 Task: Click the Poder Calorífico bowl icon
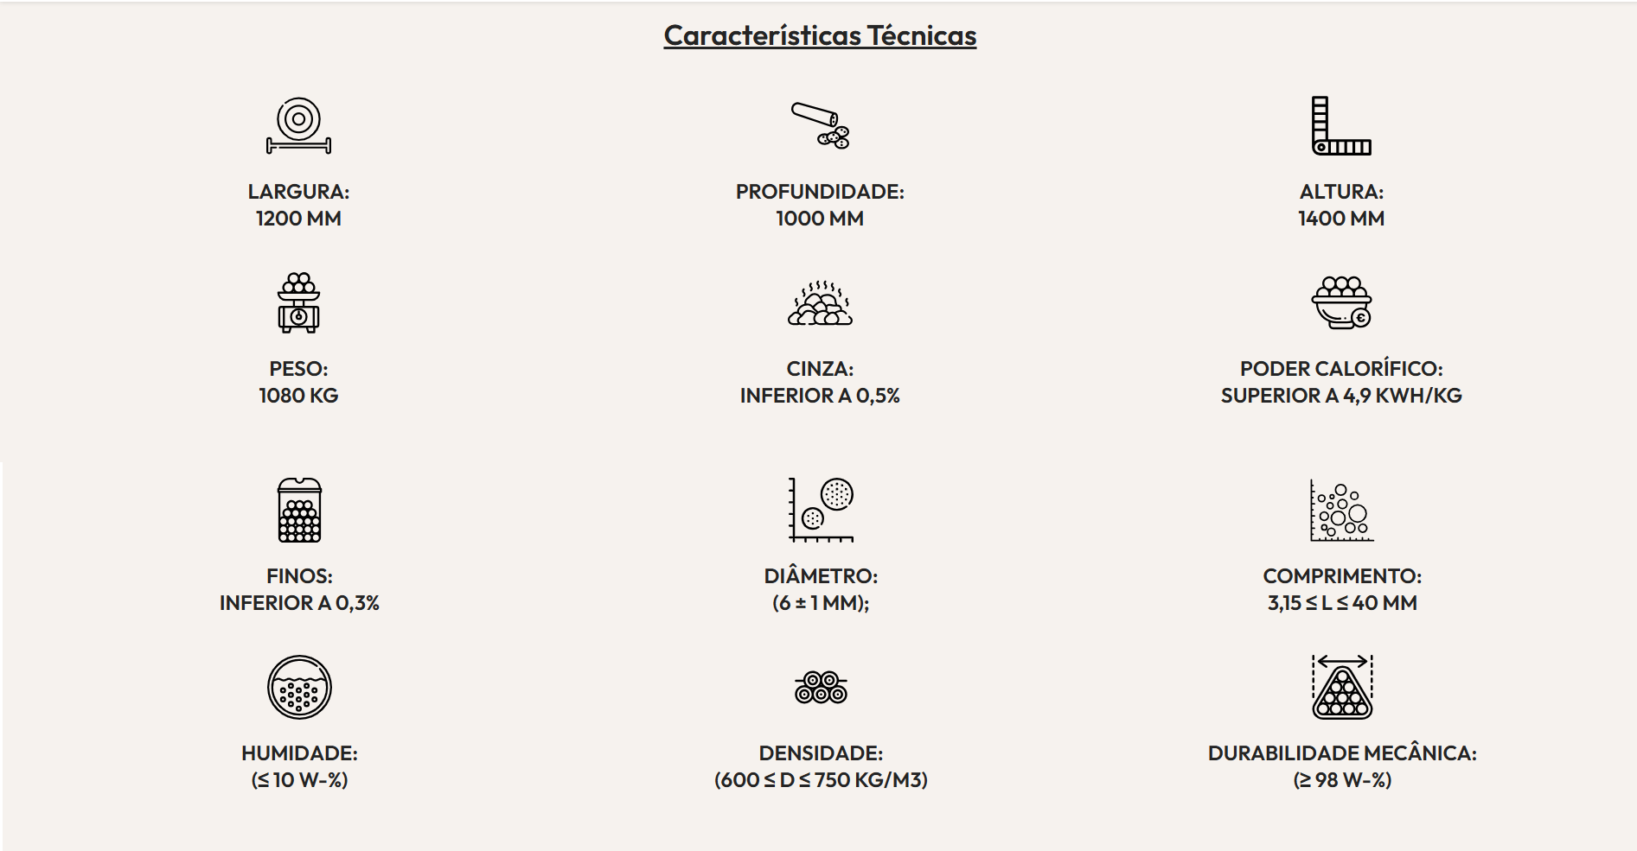[1341, 302]
